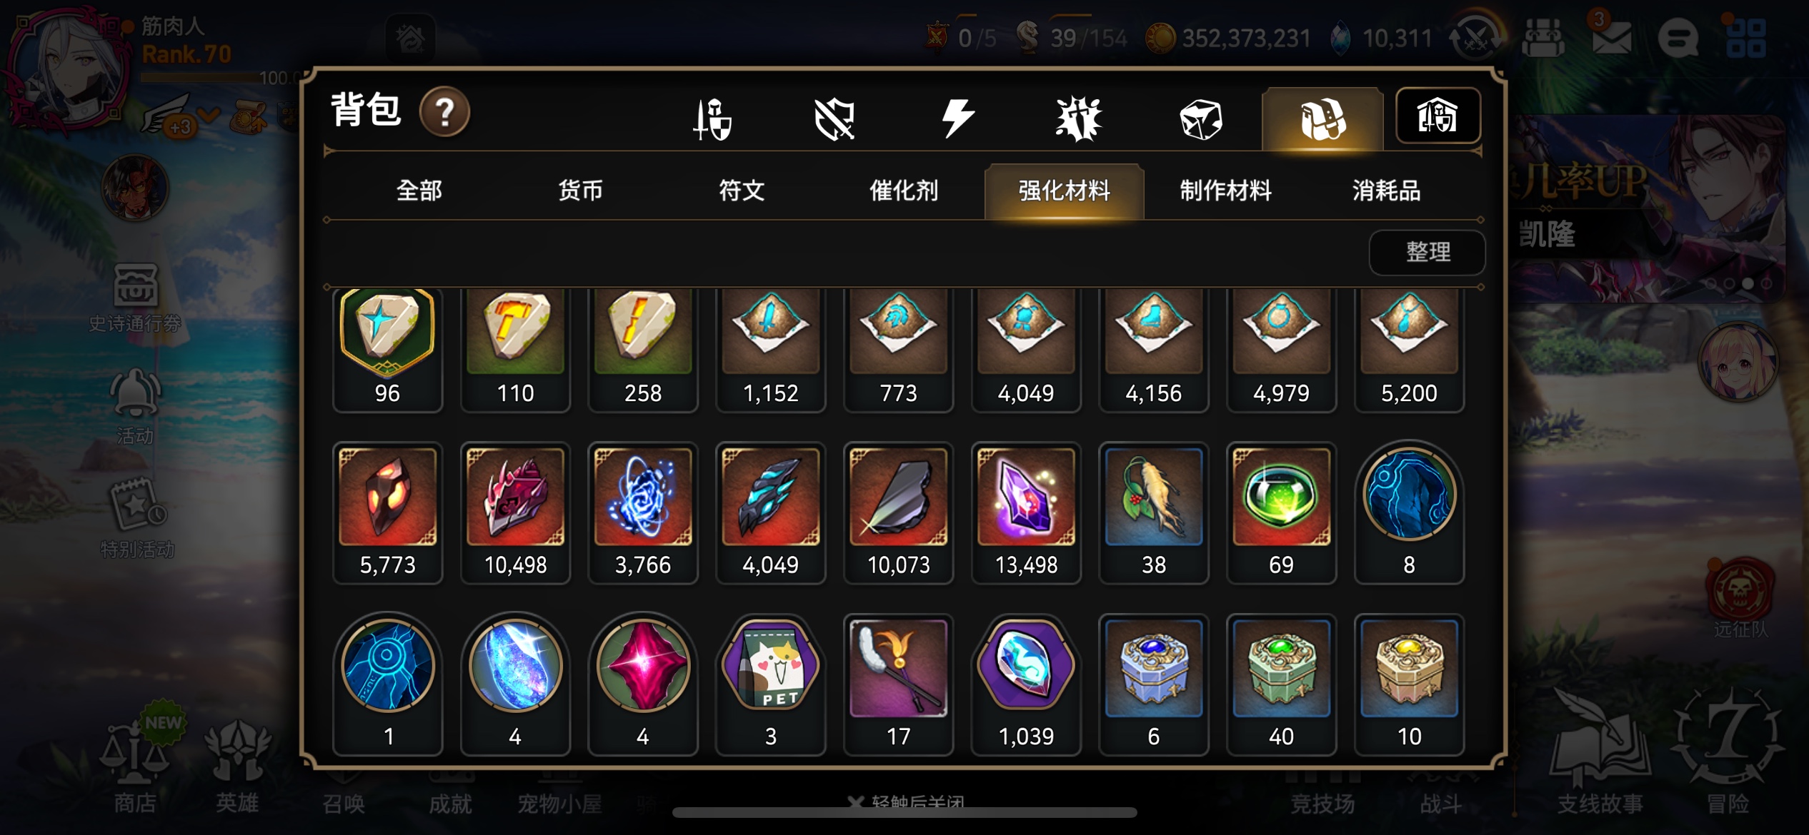This screenshot has height=835, width=1809.
Task: Open the grid menu icon
Action: point(1745,38)
